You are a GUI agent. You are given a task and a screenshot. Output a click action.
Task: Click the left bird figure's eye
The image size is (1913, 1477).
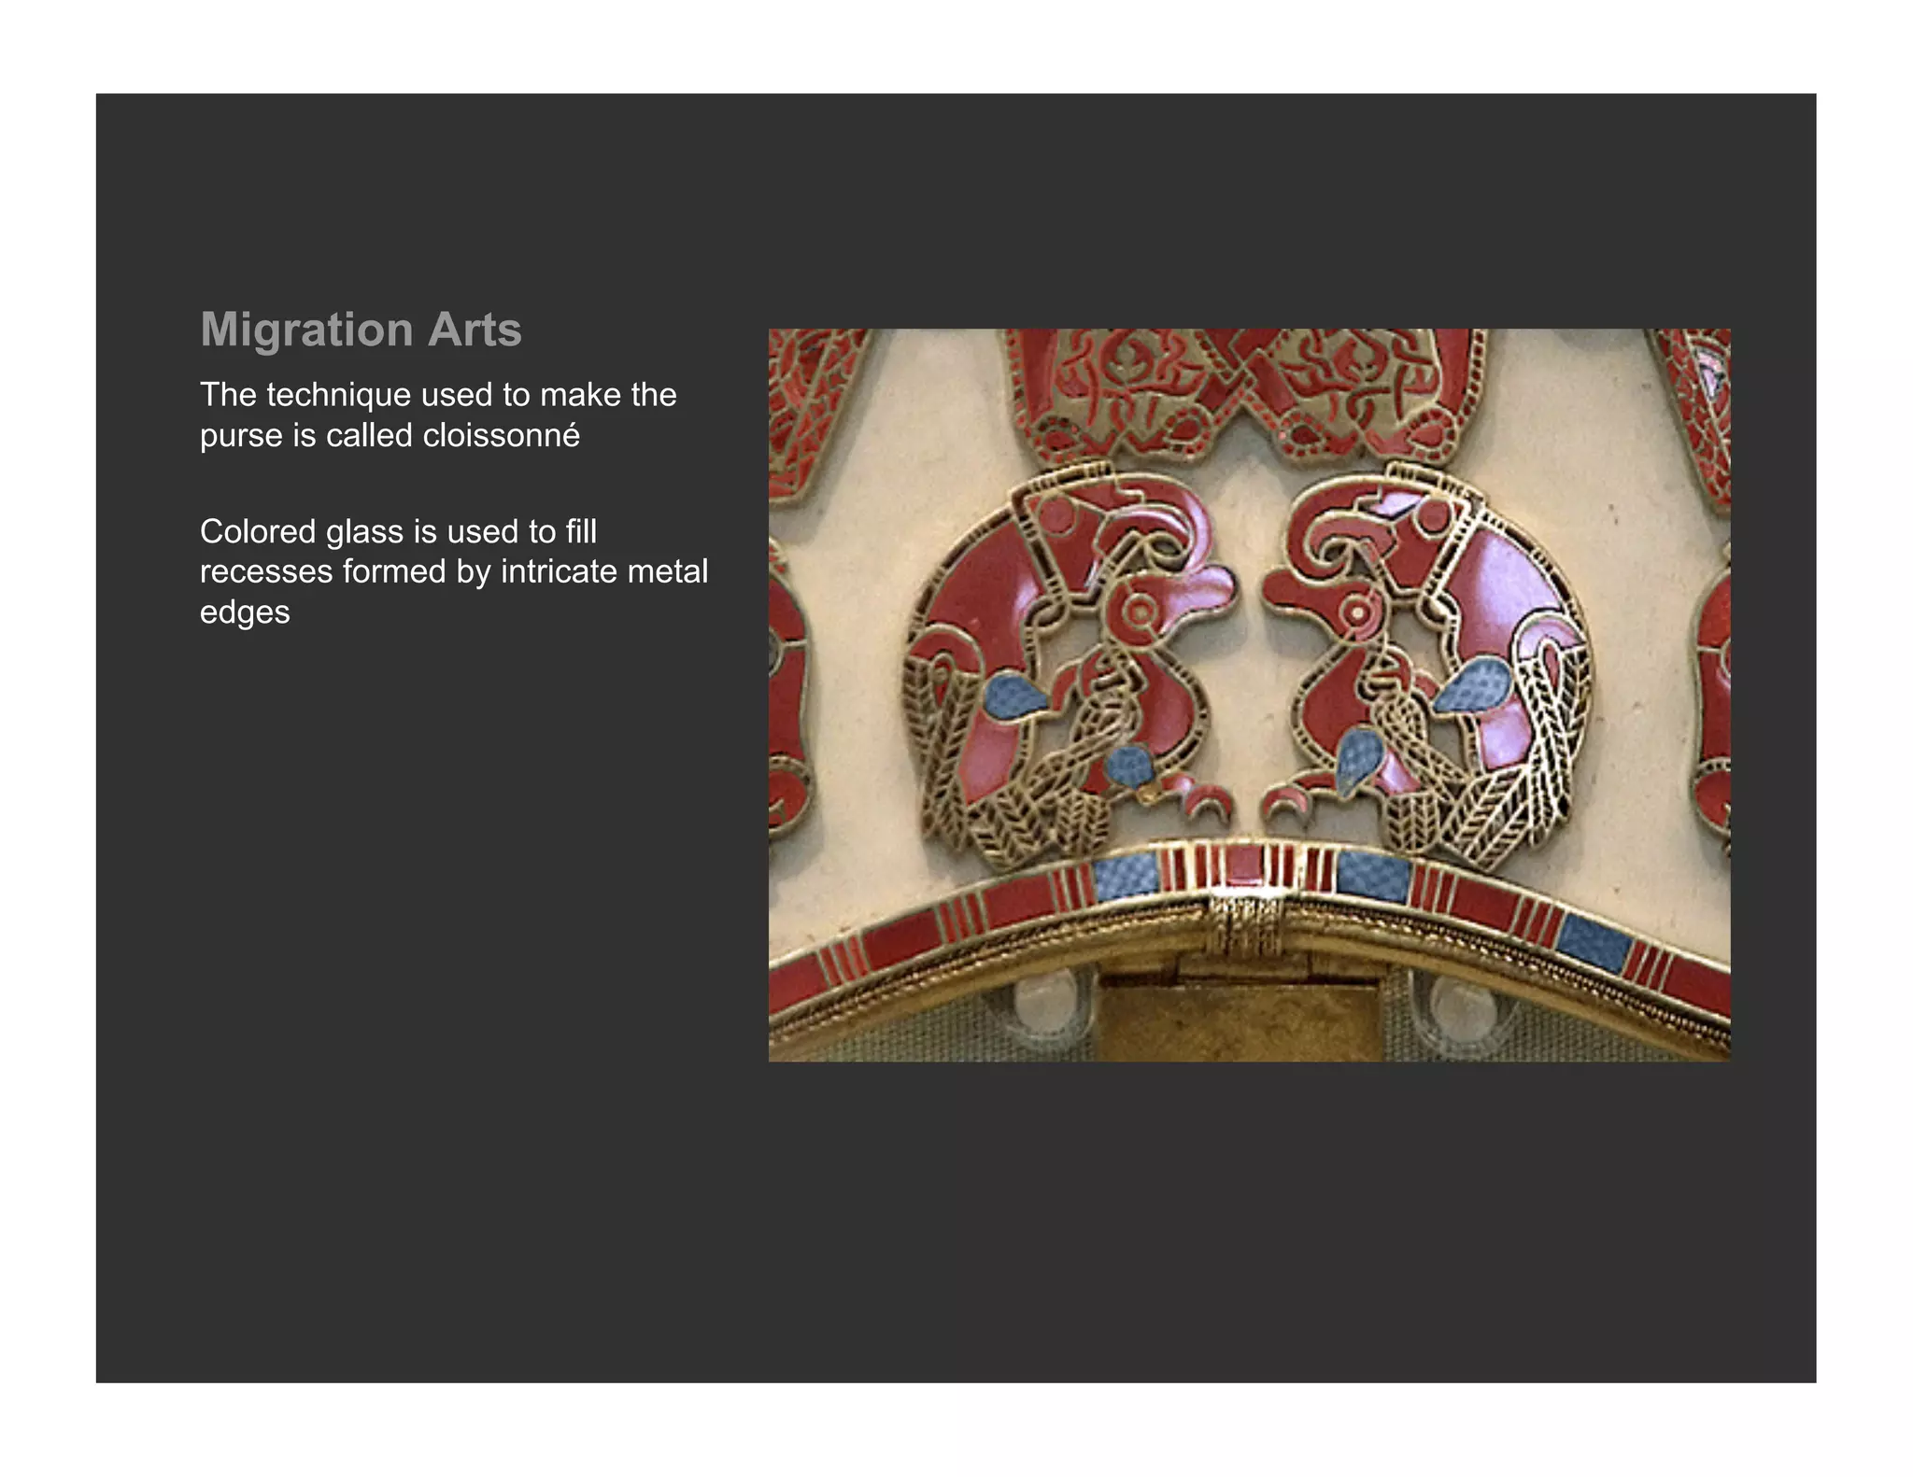tap(1140, 613)
